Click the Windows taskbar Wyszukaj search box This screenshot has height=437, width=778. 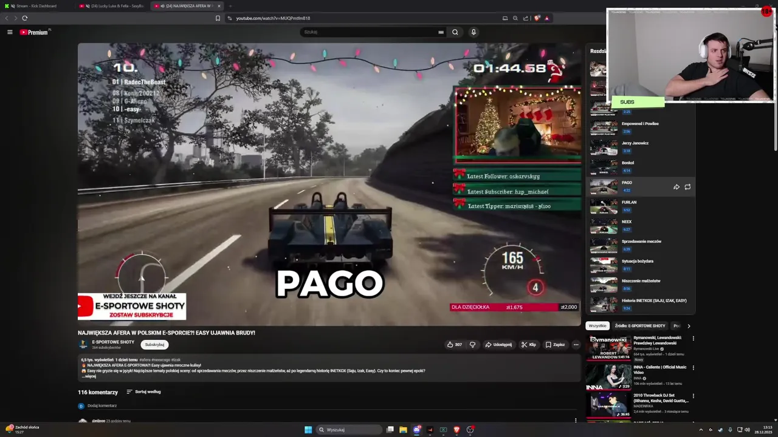click(348, 430)
